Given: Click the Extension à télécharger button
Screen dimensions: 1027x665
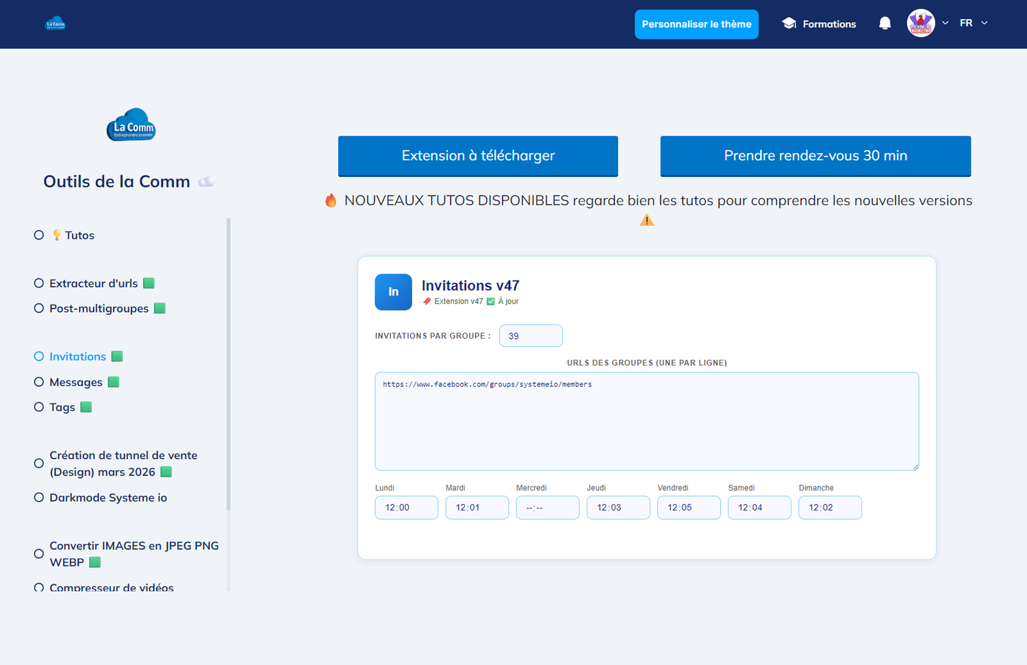Looking at the screenshot, I should [x=478, y=156].
